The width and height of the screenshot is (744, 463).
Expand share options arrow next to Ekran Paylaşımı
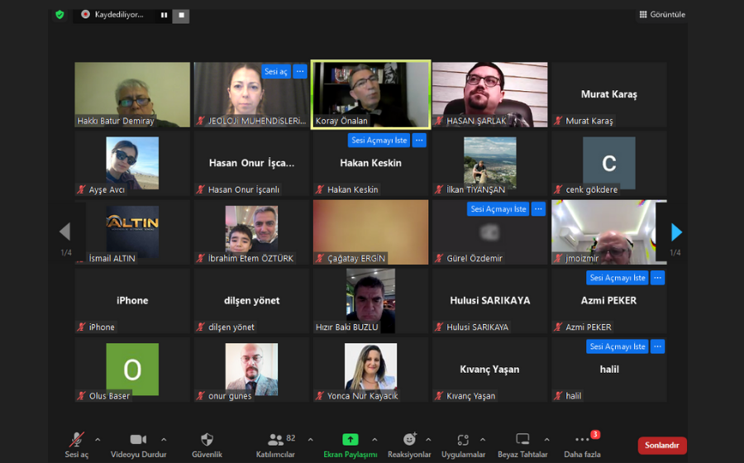coord(374,440)
